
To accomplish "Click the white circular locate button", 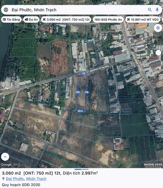I will click(x=158, y=52).
